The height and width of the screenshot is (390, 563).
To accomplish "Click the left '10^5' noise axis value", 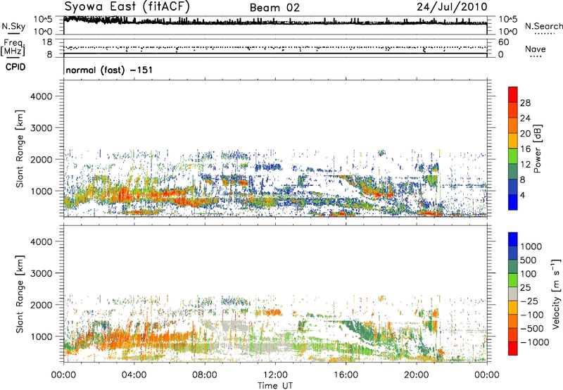I will coord(43,20).
